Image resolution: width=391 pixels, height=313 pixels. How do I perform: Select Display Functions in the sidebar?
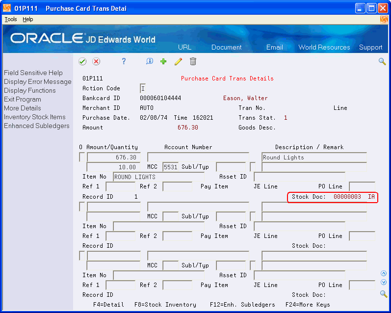coord(29,91)
